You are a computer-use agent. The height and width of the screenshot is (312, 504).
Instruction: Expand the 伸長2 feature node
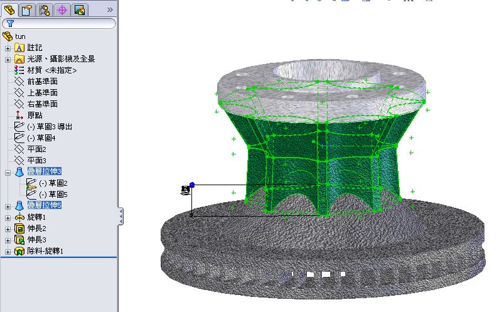pos(8,229)
